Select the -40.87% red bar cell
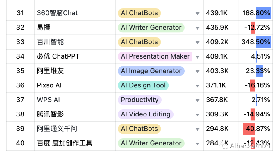Screen dimensions: 279x157 256,129
